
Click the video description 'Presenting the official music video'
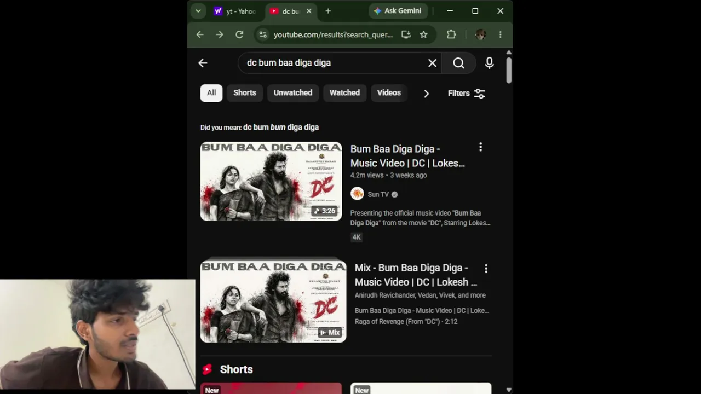click(421, 218)
